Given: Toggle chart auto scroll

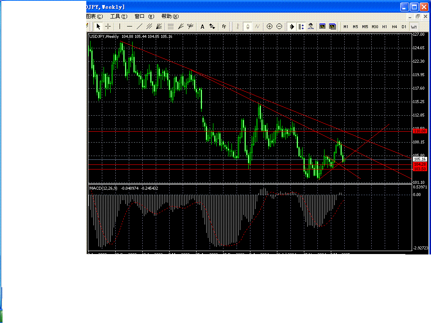Looking at the screenshot, I should click(292, 26).
